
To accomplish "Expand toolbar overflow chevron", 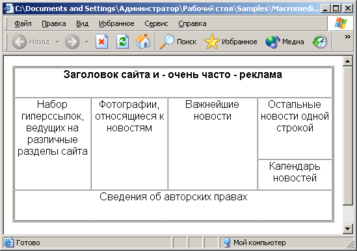I will [347, 36].
